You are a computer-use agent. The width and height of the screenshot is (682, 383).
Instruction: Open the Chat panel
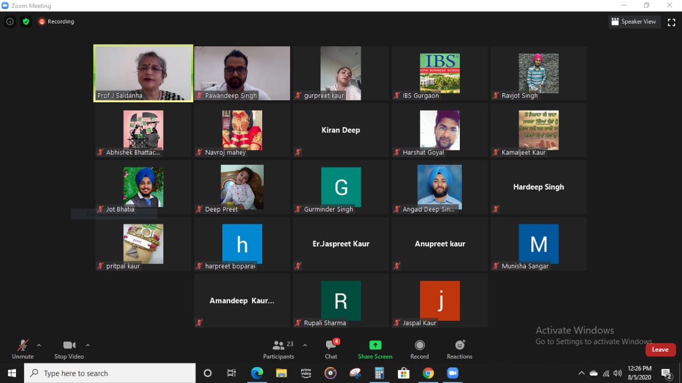tap(331, 349)
